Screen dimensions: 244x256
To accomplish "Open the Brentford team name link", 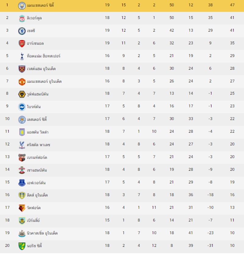I will 37,157.
